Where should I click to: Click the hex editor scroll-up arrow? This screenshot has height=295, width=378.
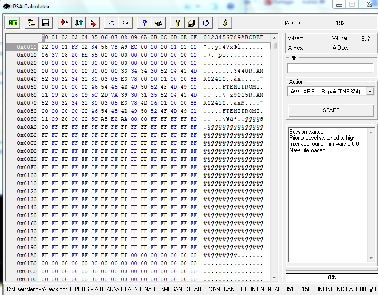274,38
